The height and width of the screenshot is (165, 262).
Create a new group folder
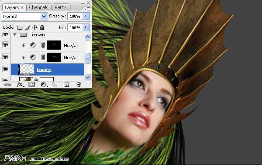(x=55, y=84)
